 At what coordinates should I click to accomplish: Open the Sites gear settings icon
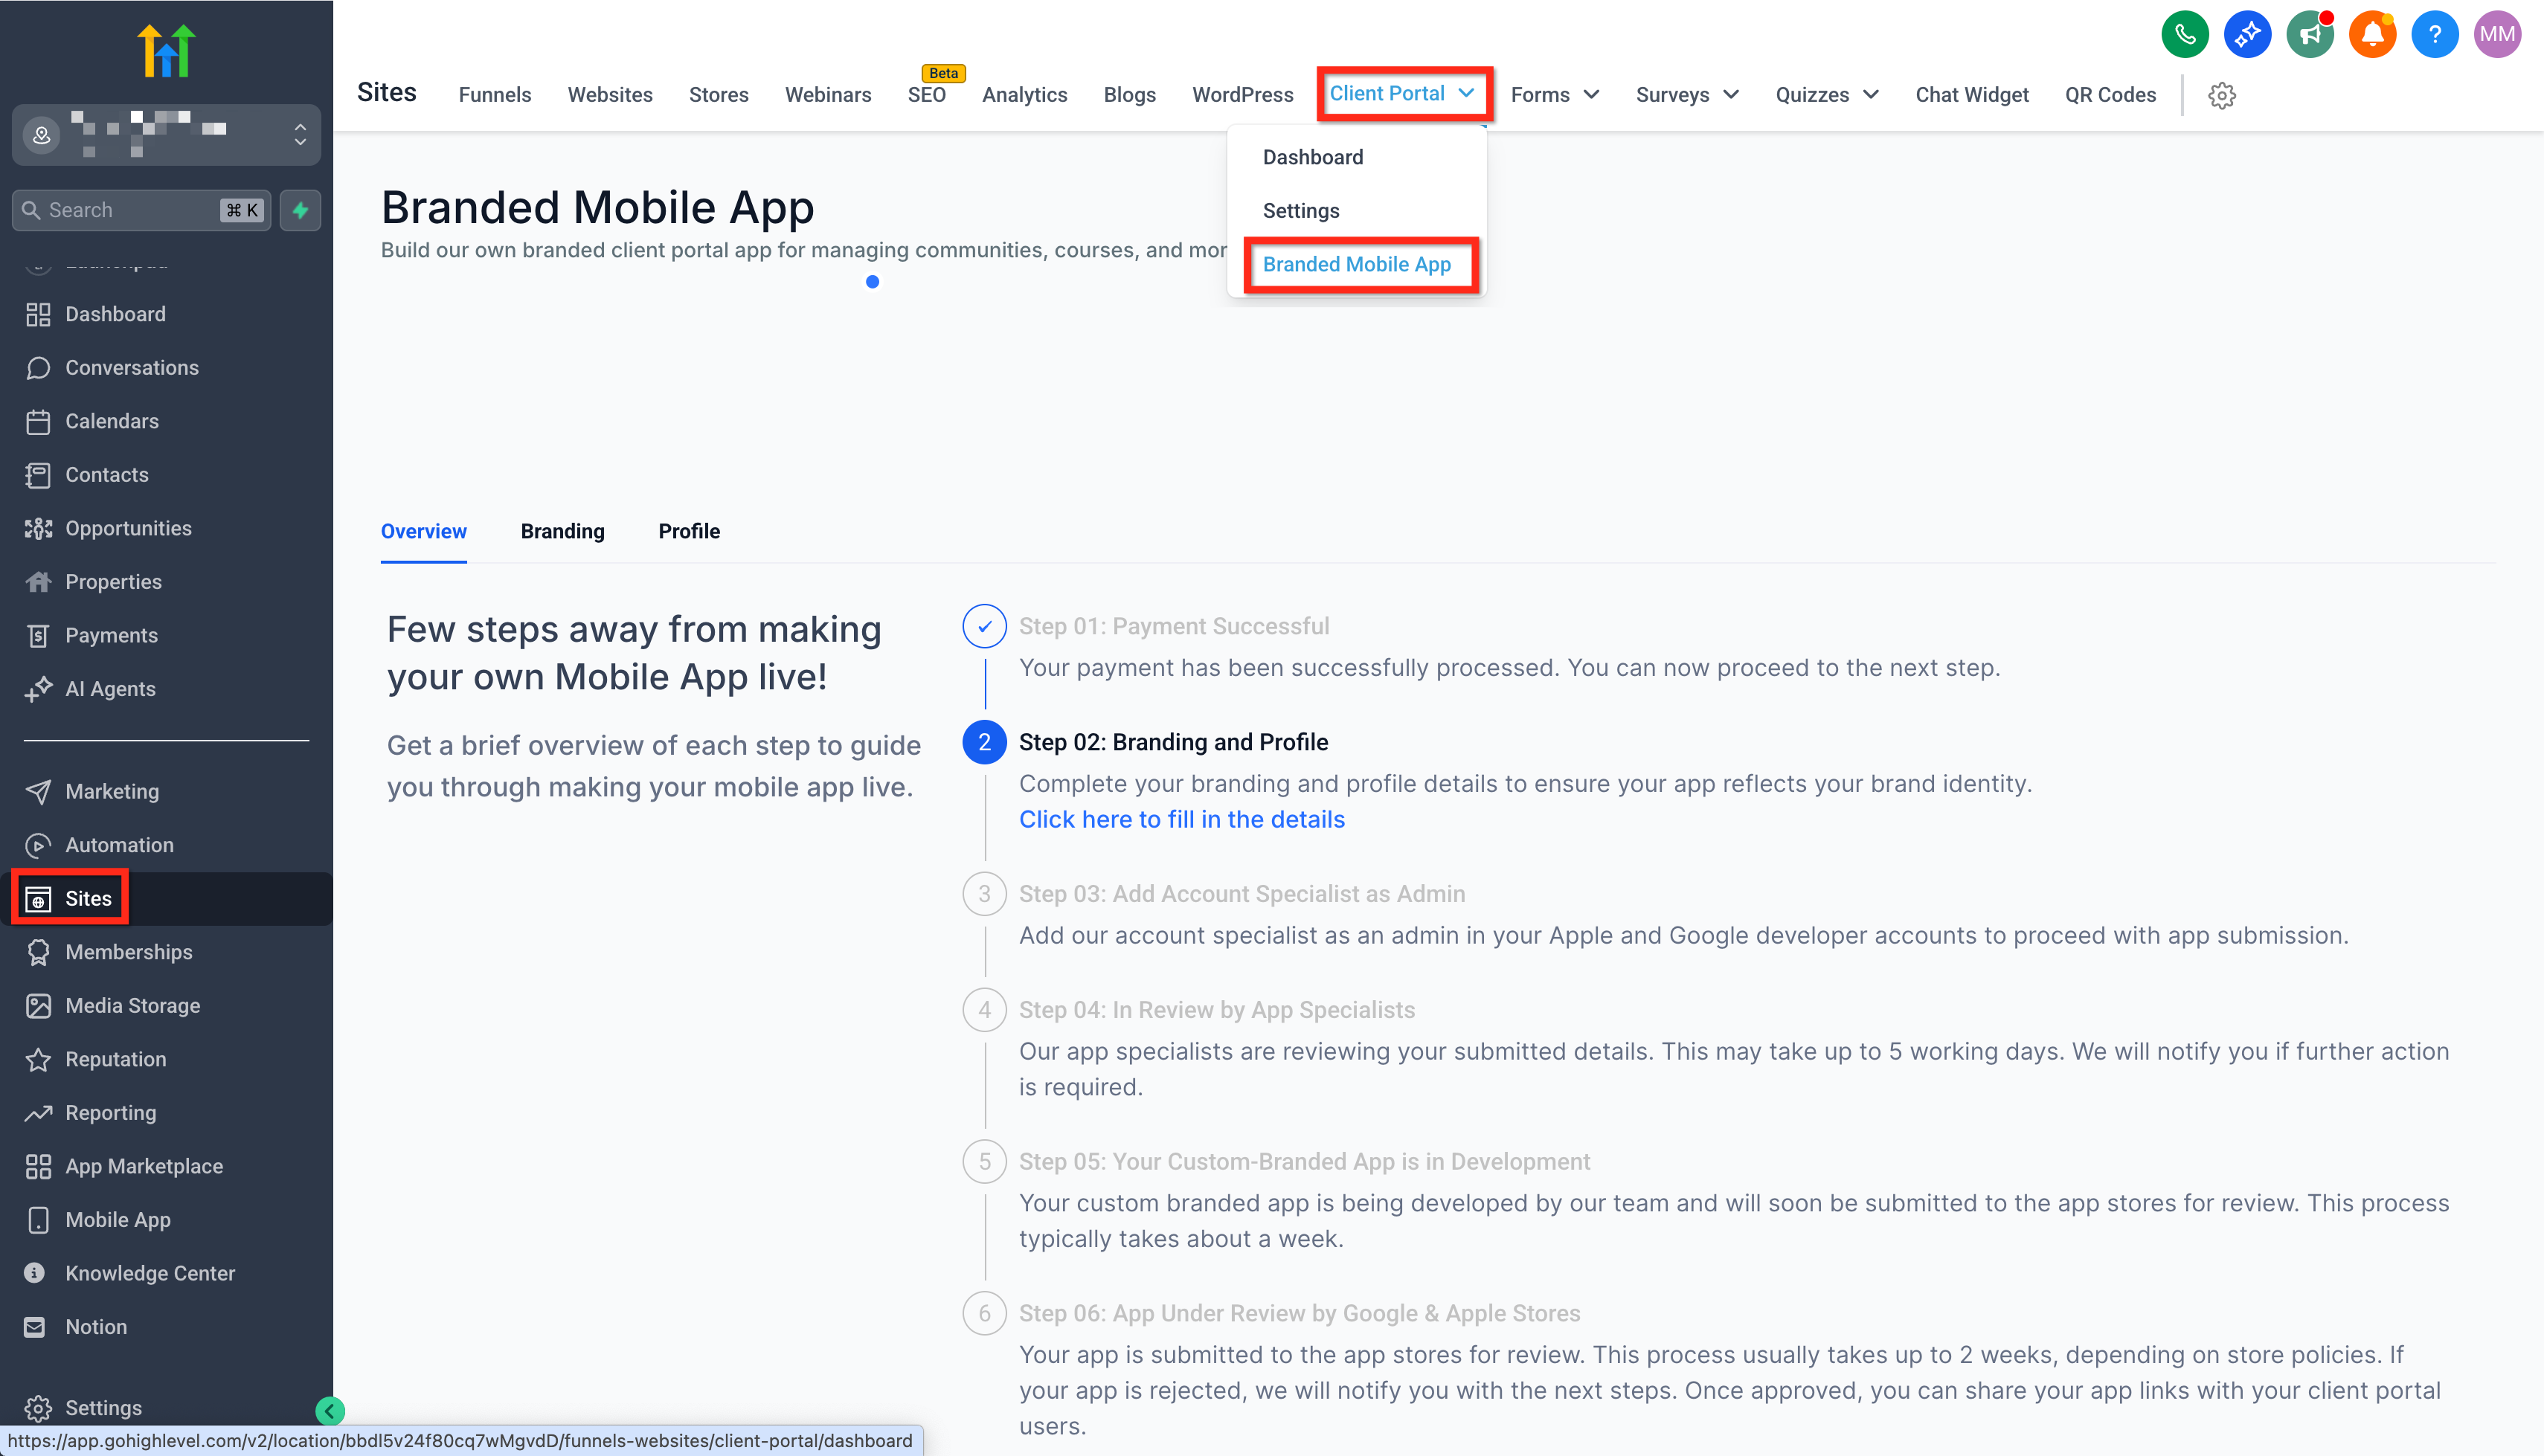2221,95
